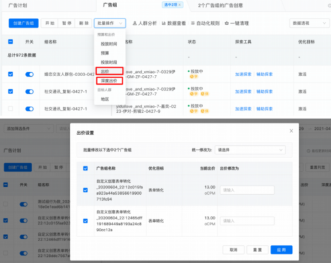This screenshot has width=331, height=263.
Task: Remove the 选中2项 selection tag
Action: click(x=179, y=5)
